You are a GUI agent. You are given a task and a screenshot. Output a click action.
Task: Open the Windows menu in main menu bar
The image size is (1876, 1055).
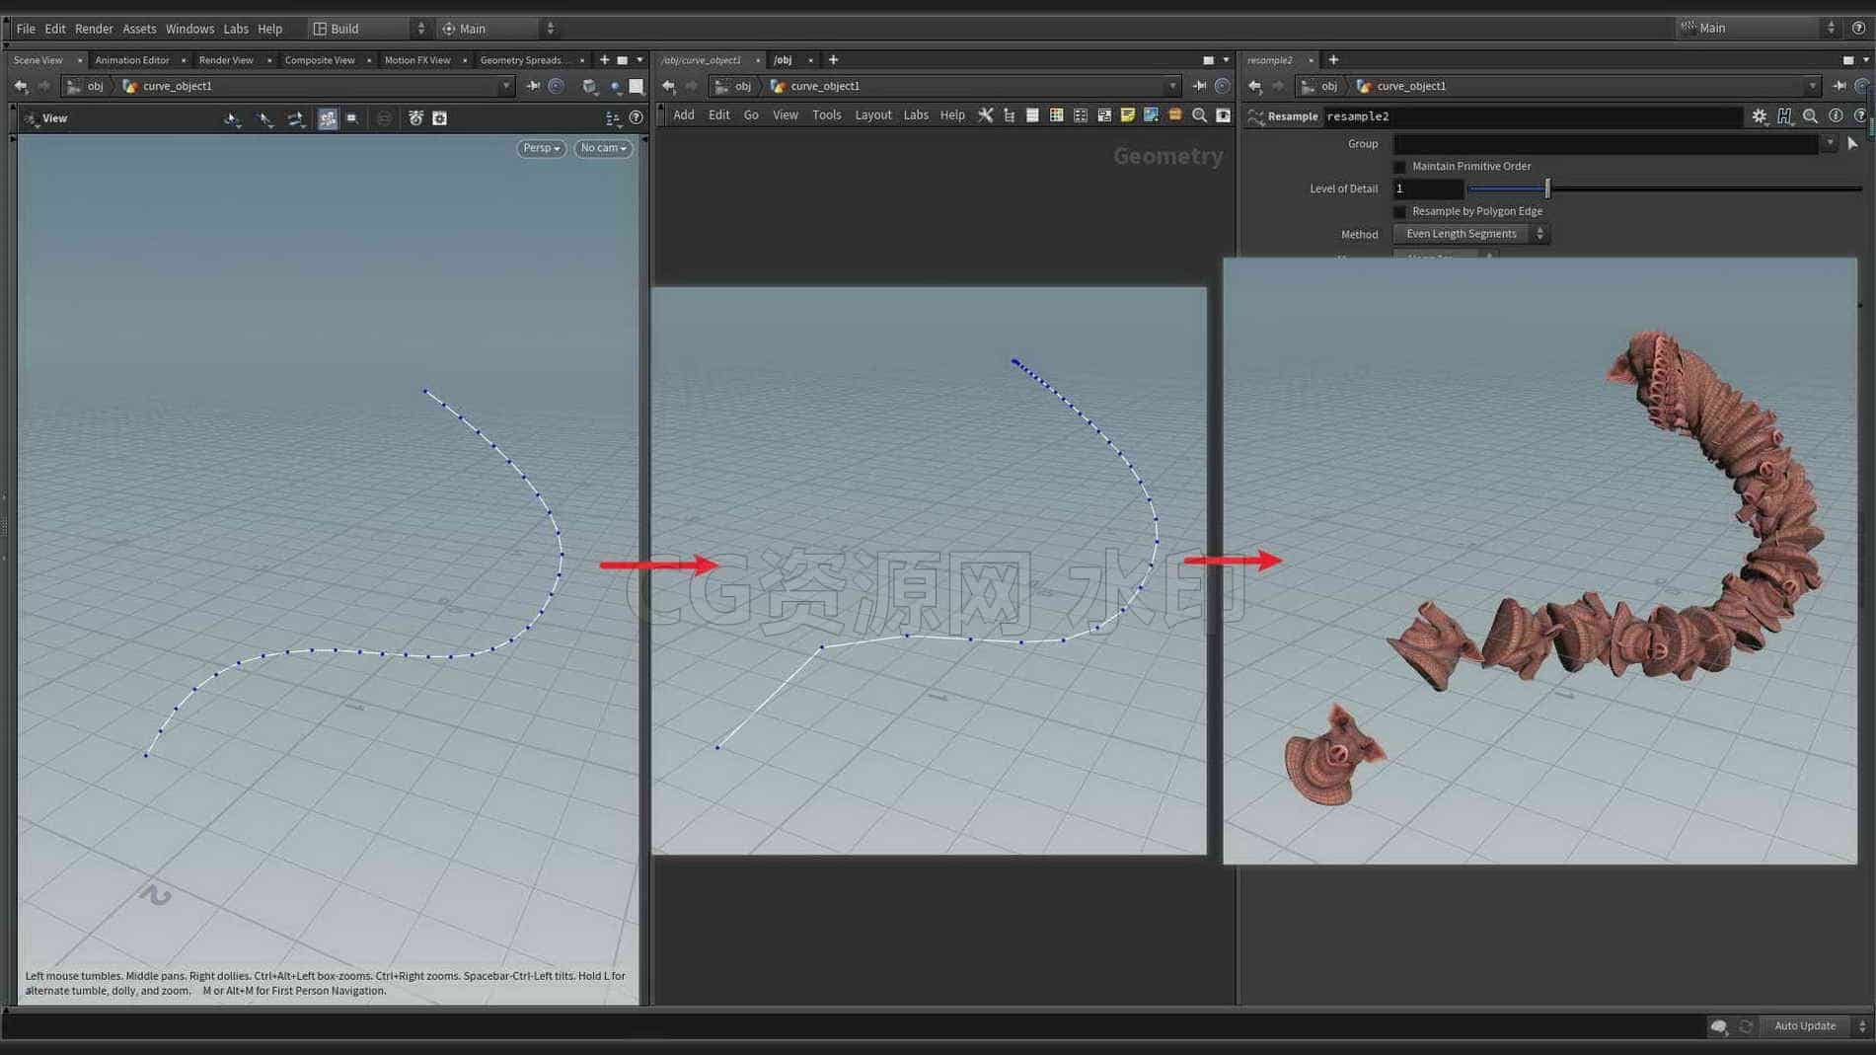pyautogui.click(x=189, y=29)
